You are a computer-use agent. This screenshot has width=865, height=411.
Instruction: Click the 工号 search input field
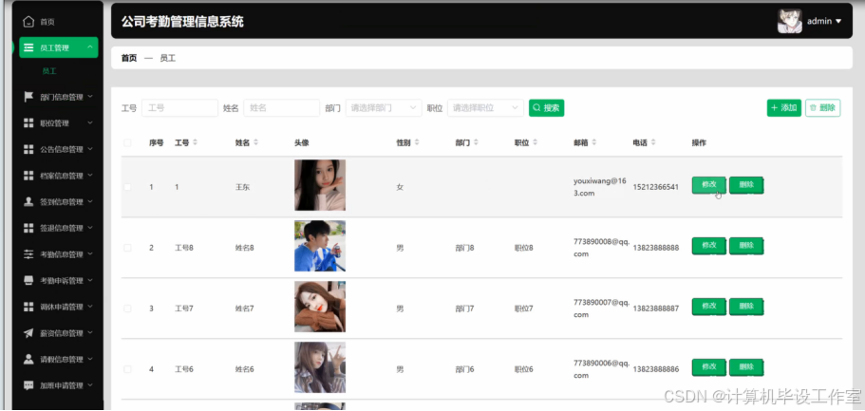coord(179,108)
